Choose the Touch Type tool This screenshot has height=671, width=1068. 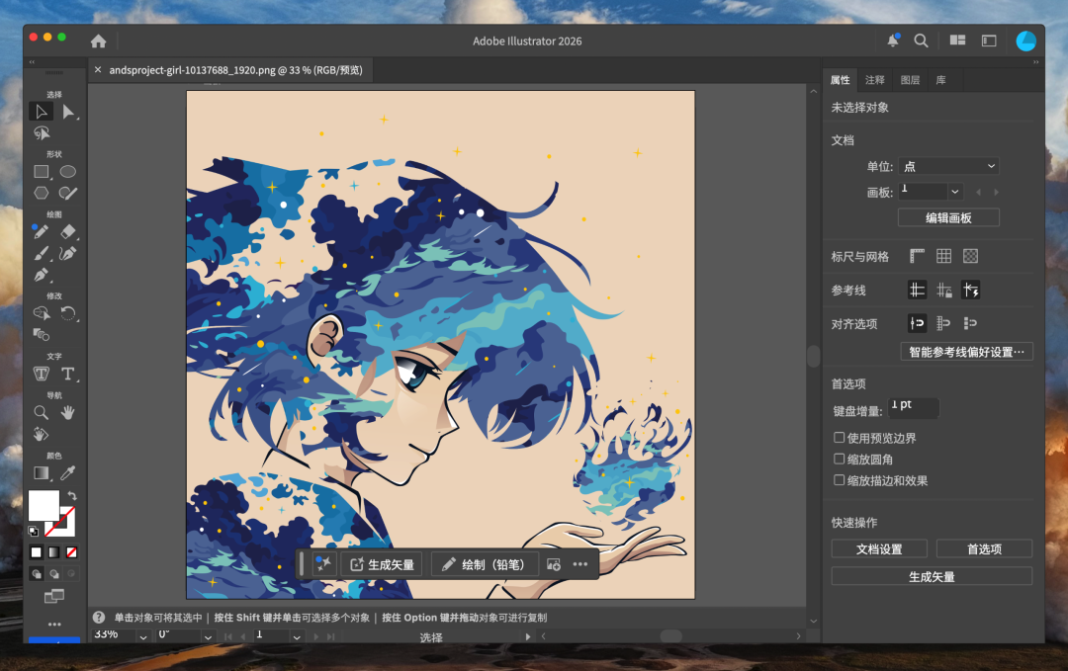coord(41,374)
